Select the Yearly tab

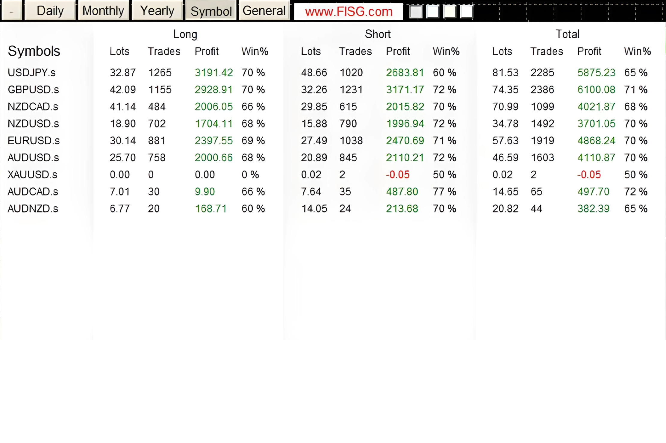coord(157,11)
